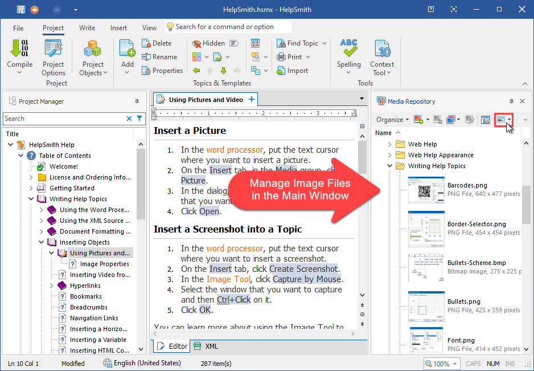Open the Barcodes.png thumbnail

(x=426, y=190)
